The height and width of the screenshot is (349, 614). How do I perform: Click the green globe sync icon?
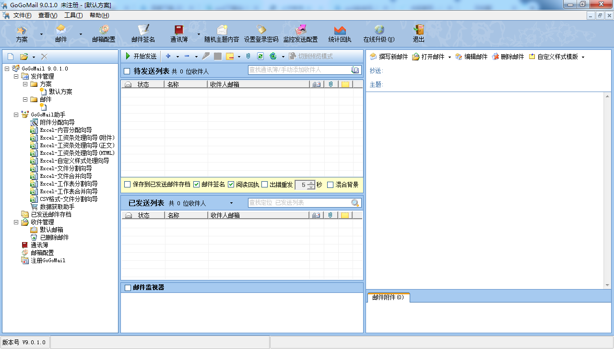[x=273, y=56]
